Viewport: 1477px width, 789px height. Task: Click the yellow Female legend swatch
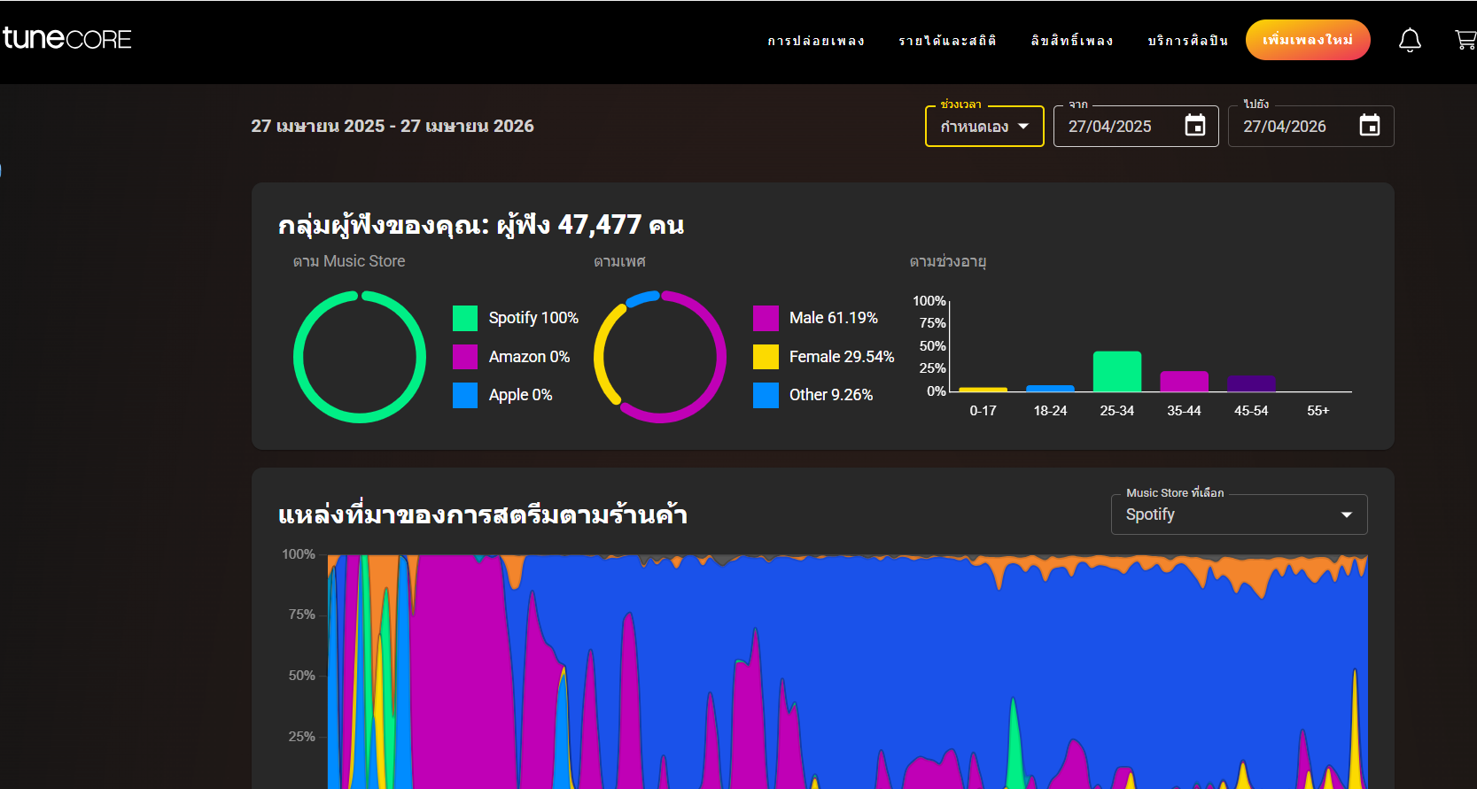tap(766, 357)
